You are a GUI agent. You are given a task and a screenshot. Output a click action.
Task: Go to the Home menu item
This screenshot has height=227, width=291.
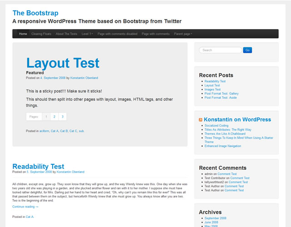[x=23, y=34]
